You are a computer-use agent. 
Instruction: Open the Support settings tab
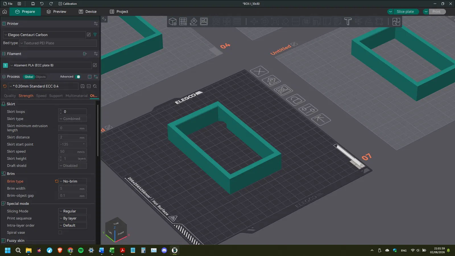tap(56, 96)
